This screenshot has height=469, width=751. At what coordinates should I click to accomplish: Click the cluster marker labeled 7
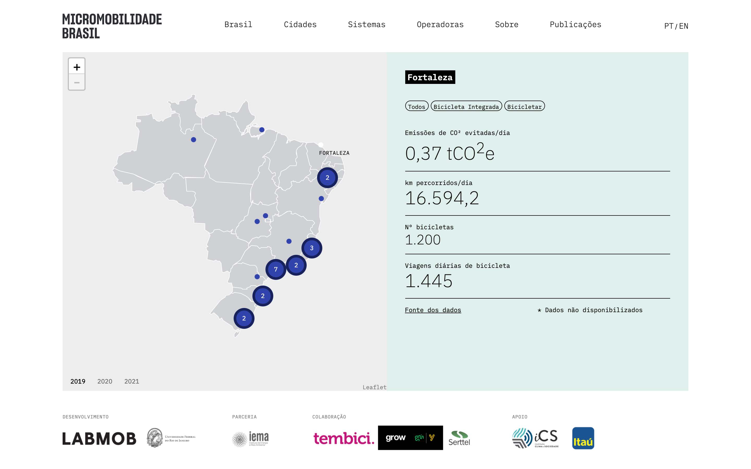coord(276,269)
